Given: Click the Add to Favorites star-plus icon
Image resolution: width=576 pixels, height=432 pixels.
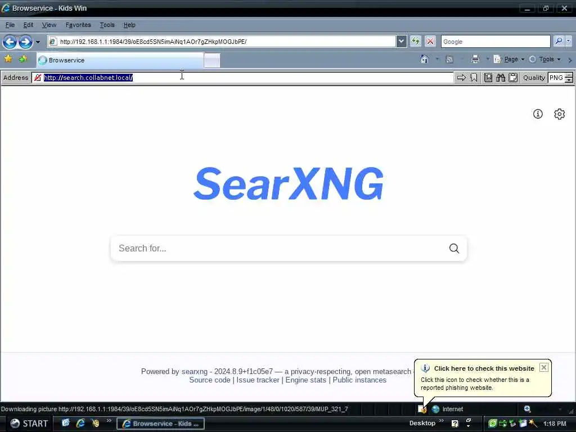Looking at the screenshot, I should pyautogui.click(x=23, y=58).
